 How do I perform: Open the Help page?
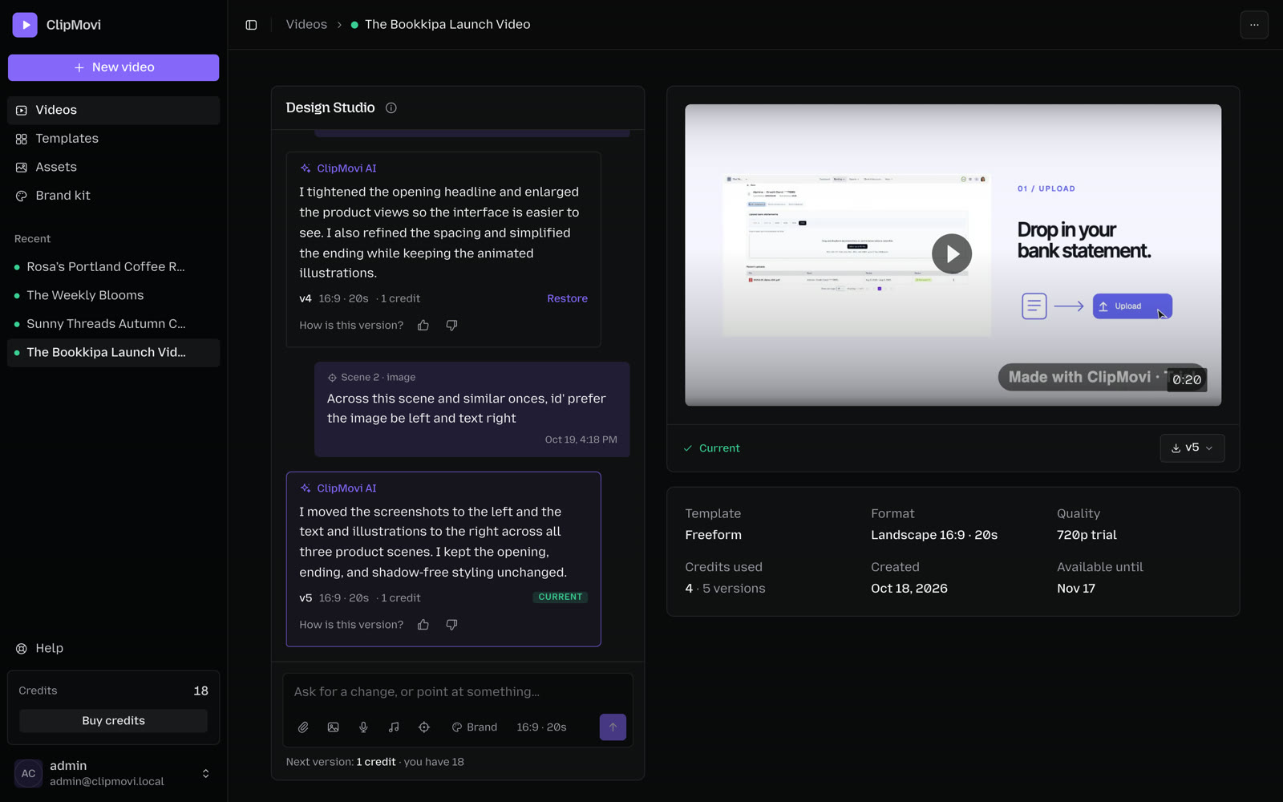coord(113,648)
